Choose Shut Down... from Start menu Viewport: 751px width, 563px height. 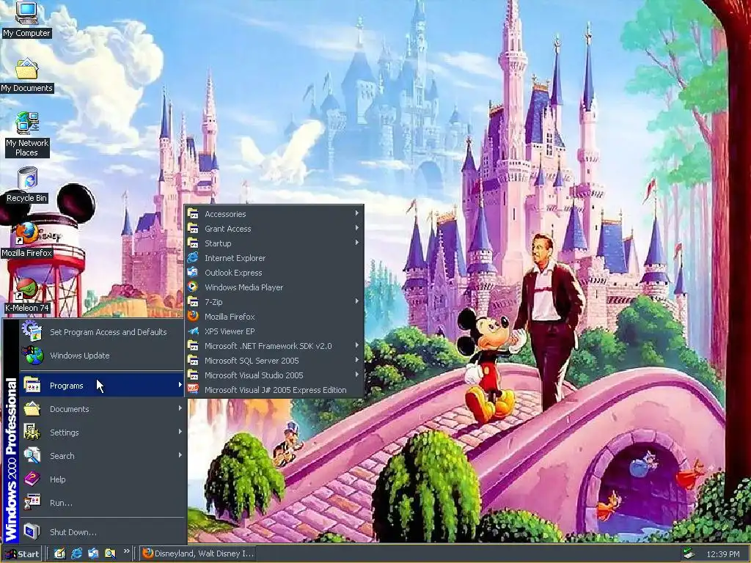[102, 532]
